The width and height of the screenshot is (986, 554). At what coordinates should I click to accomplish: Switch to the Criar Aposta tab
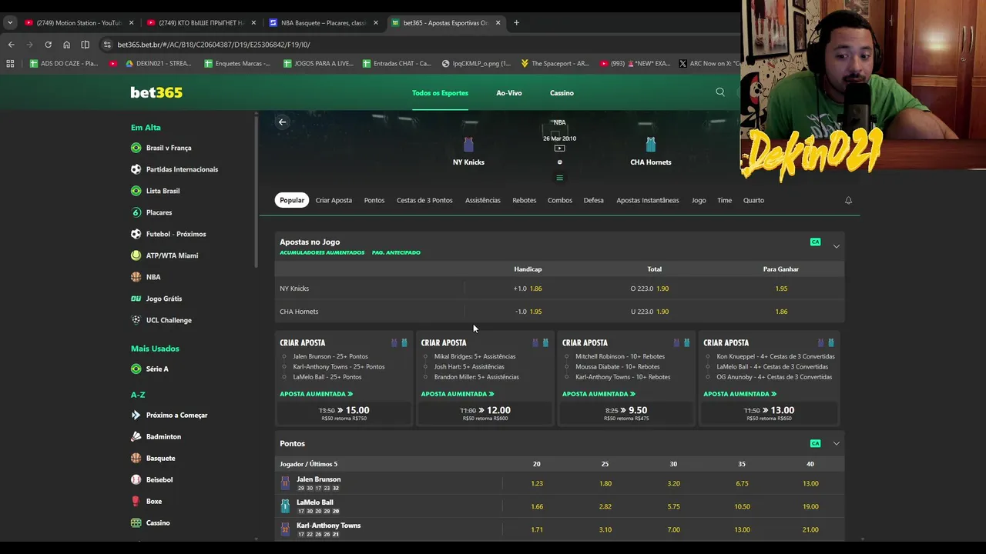[x=334, y=200]
